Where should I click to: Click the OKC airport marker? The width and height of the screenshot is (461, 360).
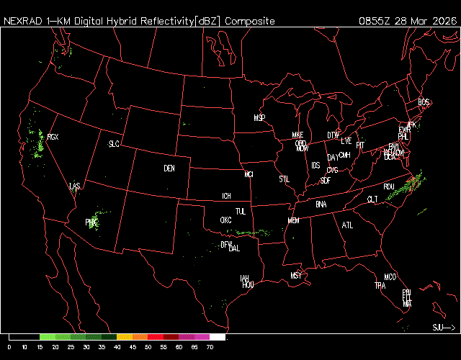click(225, 220)
